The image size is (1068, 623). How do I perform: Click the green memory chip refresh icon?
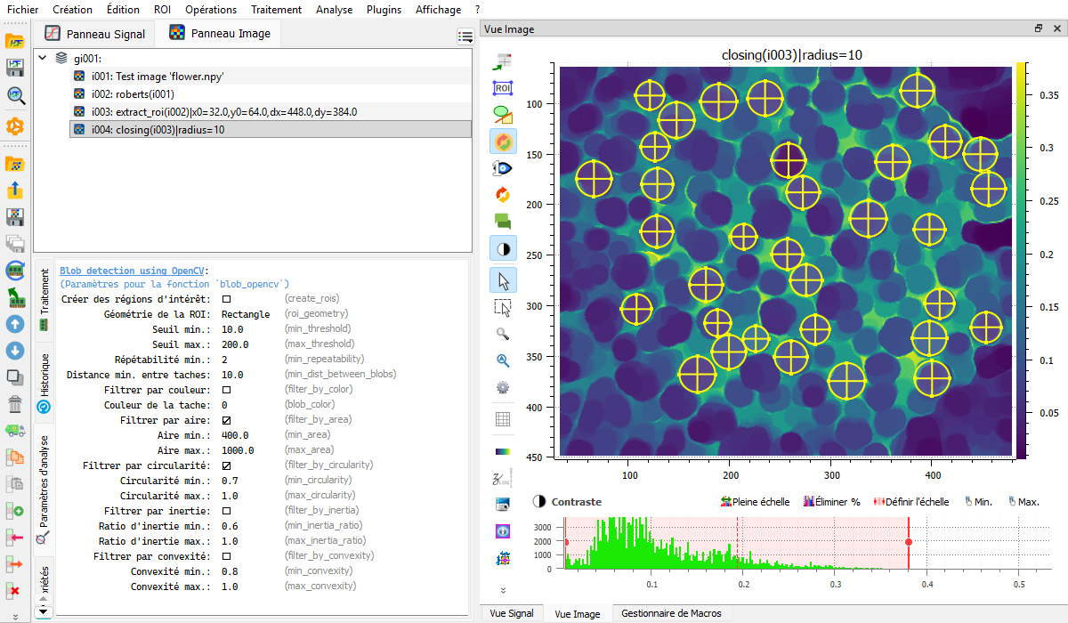(14, 270)
